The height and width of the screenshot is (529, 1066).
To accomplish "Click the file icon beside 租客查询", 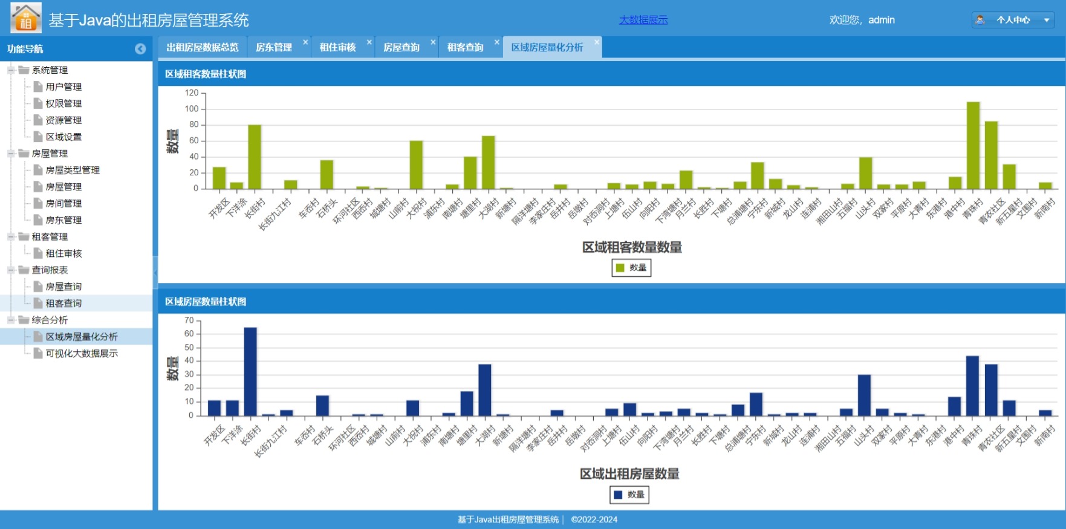I will (38, 303).
